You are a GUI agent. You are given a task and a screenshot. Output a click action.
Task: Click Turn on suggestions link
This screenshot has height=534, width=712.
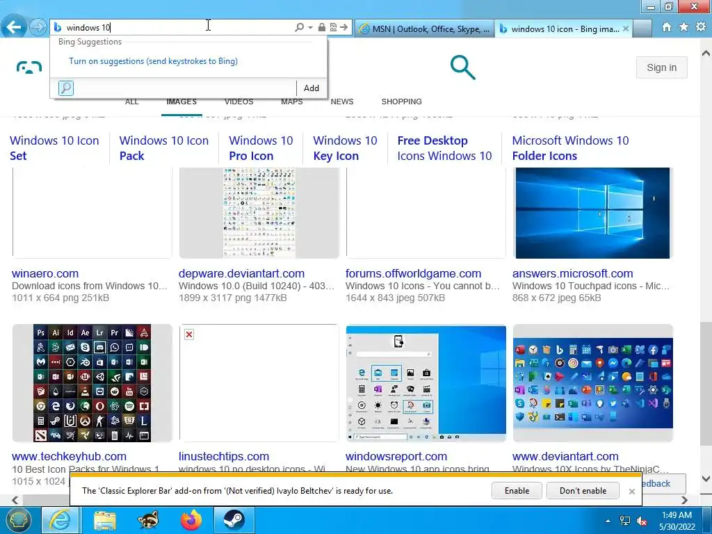click(153, 61)
